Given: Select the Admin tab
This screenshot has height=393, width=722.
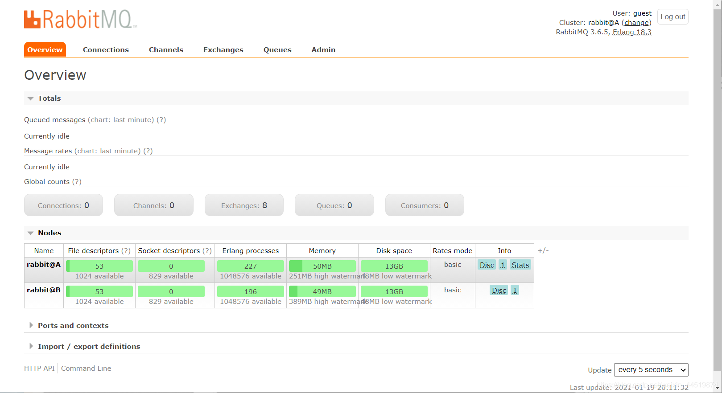Looking at the screenshot, I should [323, 49].
